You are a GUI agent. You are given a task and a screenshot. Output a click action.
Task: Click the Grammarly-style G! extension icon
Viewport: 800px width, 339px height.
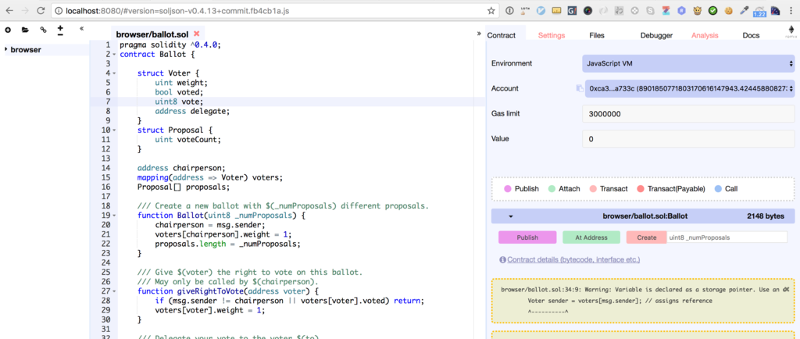[573, 10]
